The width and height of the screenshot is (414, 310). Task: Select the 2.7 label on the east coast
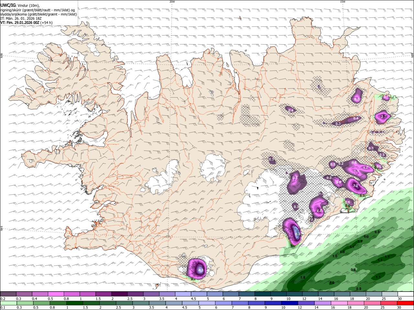pyautogui.click(x=384, y=117)
